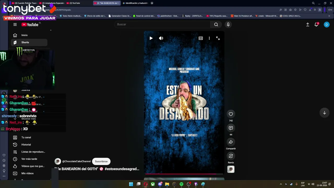Remix this Short
The width and height of the screenshot is (334, 188).
pos(231,156)
